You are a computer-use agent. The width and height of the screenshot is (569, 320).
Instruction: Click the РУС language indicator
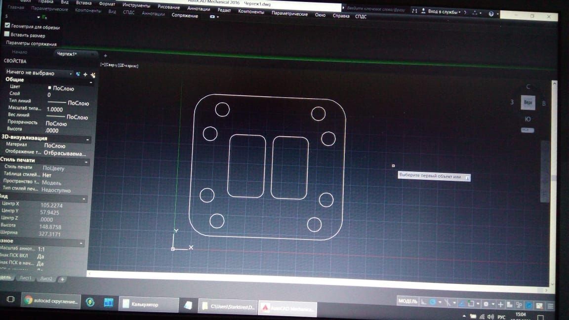pos(501,317)
